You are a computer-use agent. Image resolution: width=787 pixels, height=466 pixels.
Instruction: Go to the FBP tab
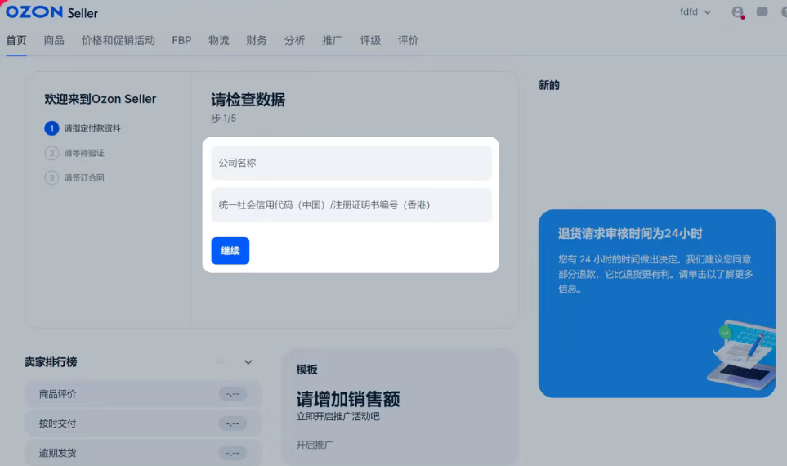181,41
